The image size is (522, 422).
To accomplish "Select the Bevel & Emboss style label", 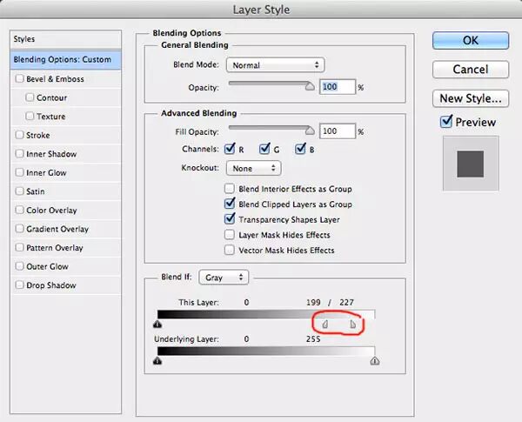I will click(55, 79).
